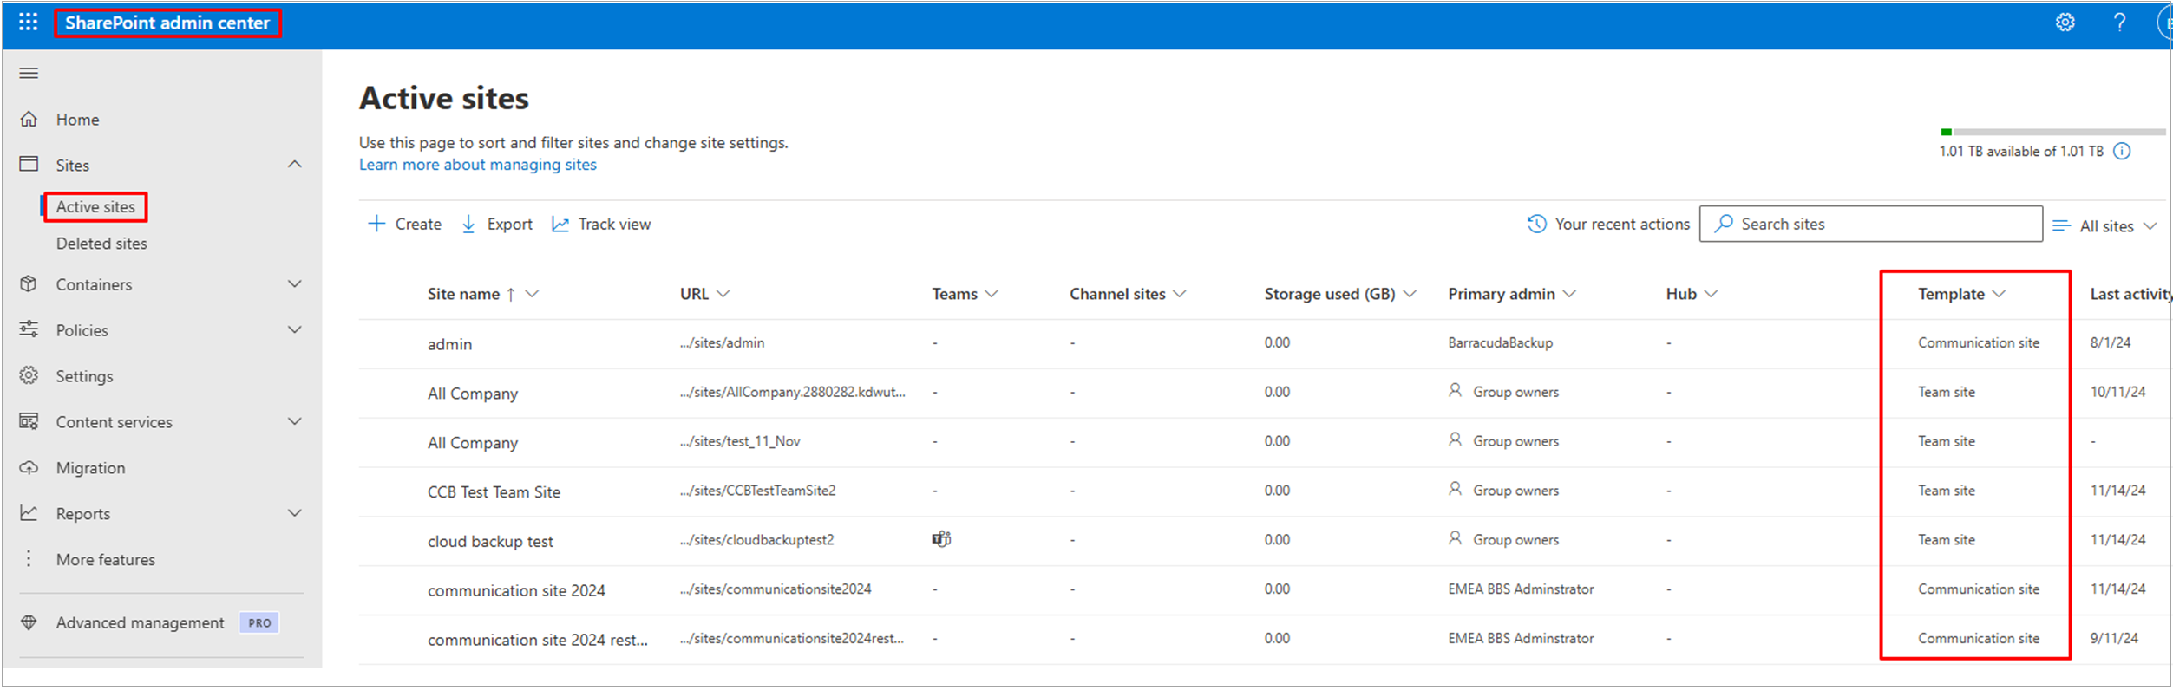The height and width of the screenshot is (690, 2173).
Task: Open the All sites view dropdown
Action: [x=2105, y=226]
